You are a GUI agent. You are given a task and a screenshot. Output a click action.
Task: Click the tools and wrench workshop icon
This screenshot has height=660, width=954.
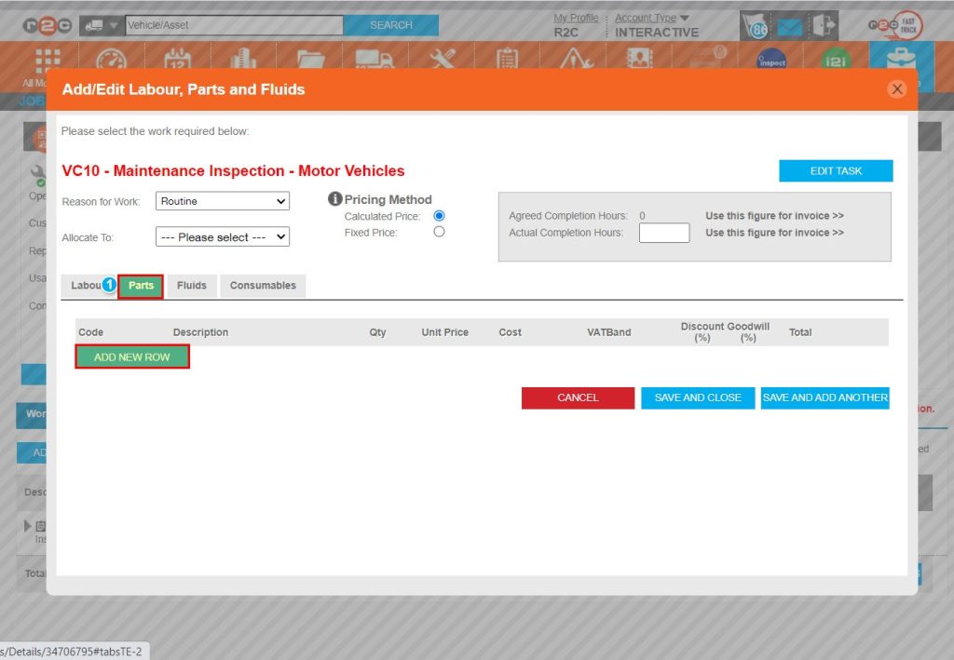click(x=441, y=58)
